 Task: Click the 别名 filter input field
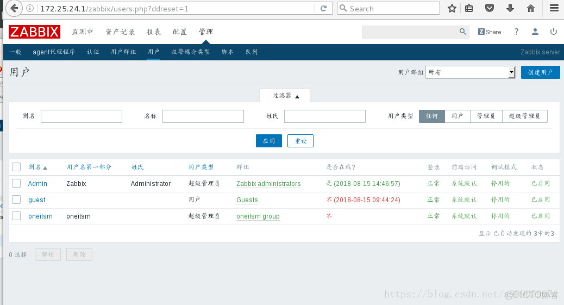click(82, 116)
